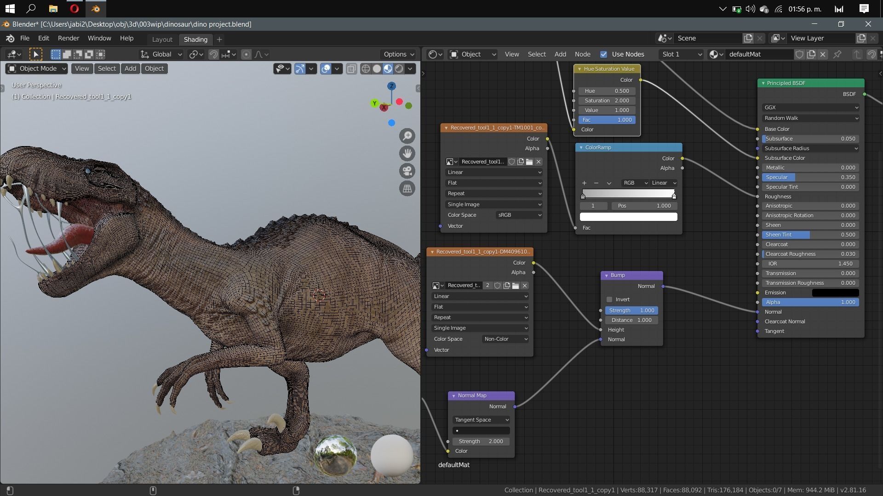This screenshot has height=496, width=883.
Task: Click the pin icon in node editor header
Action: (x=837, y=54)
